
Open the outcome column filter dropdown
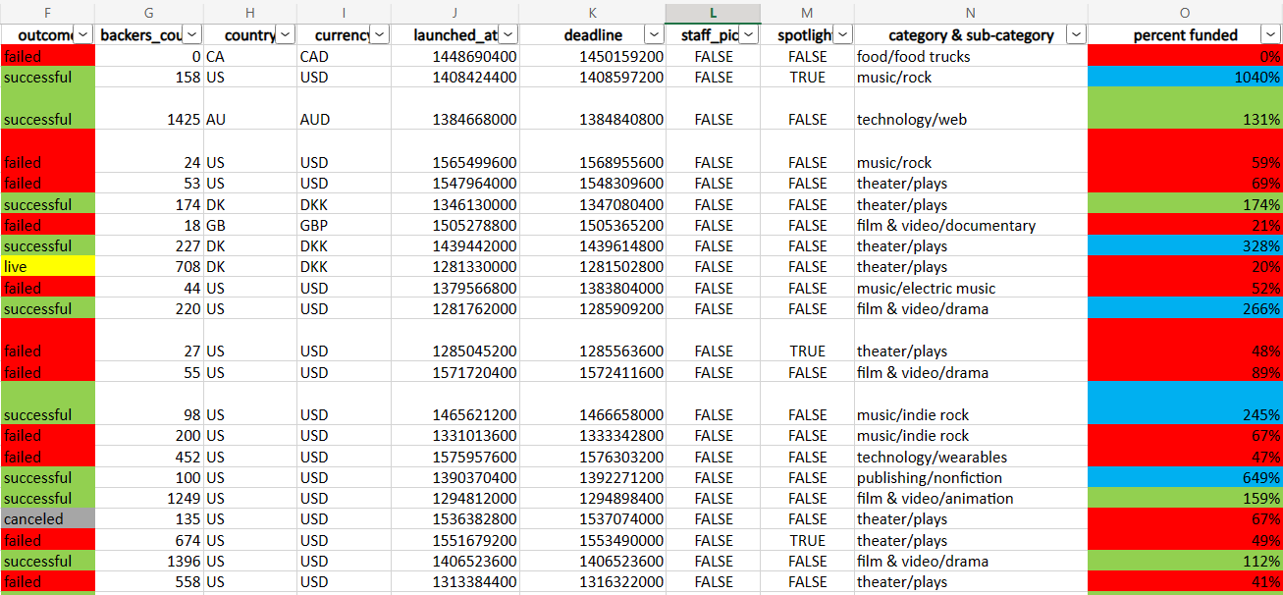tap(82, 34)
